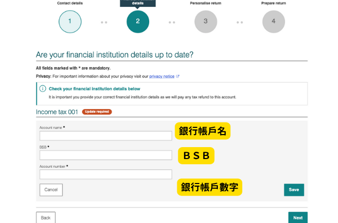Click the yellow 銀行帳戶名 annotation label
Screen dimensions: 338x223
tap(202, 132)
